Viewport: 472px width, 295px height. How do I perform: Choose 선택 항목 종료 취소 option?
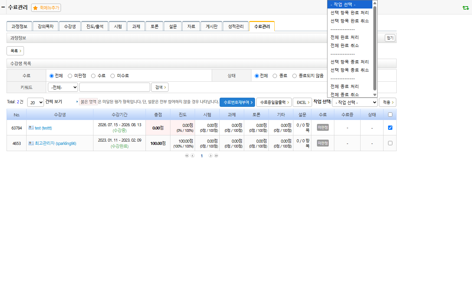(x=350, y=70)
